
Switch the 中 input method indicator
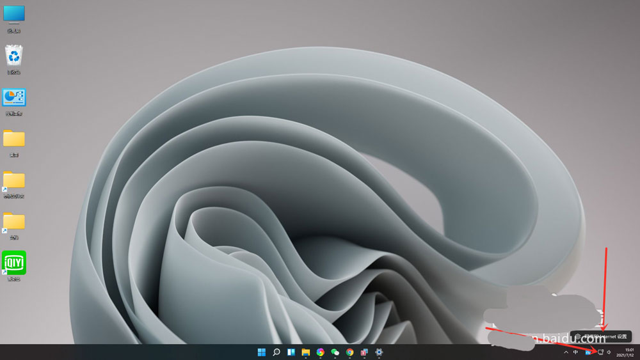pos(575,352)
